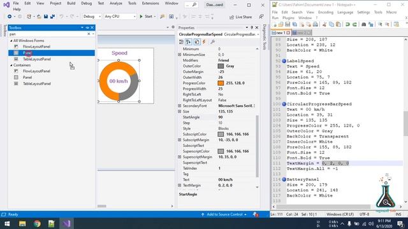The width and height of the screenshot is (408, 229).
Task: Click the StartAngle property value 90
Action: click(x=221, y=117)
